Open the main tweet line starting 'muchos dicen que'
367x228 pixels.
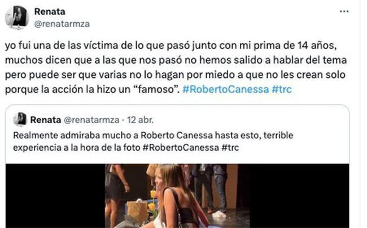coord(176,60)
